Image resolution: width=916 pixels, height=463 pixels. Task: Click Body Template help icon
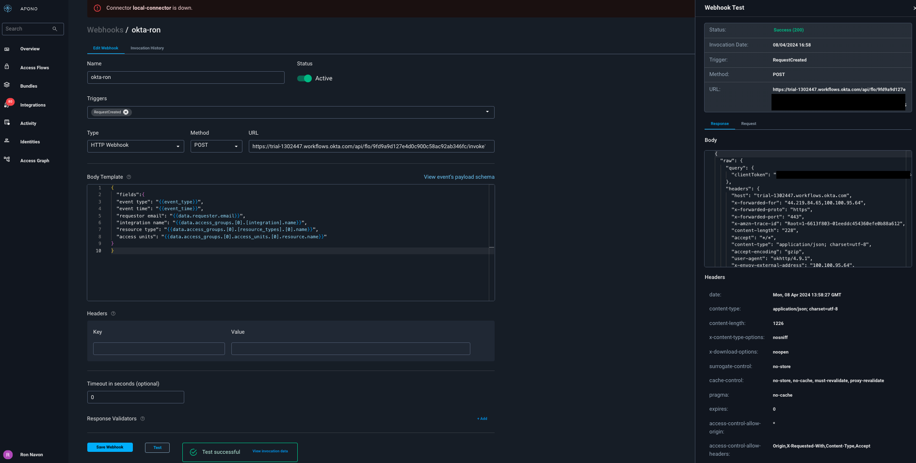pyautogui.click(x=129, y=177)
